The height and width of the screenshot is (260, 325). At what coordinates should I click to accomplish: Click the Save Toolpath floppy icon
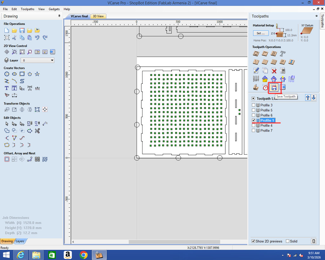(x=274, y=88)
